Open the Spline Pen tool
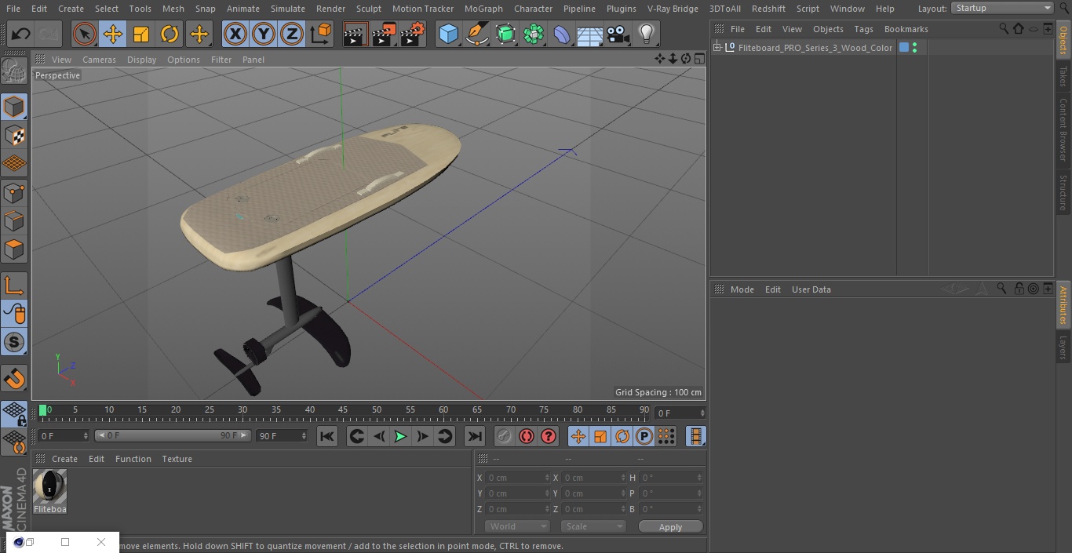 pyautogui.click(x=476, y=34)
